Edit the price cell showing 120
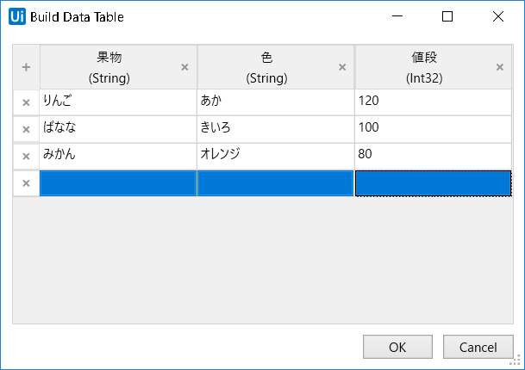This screenshot has height=370, width=525. coord(433,102)
